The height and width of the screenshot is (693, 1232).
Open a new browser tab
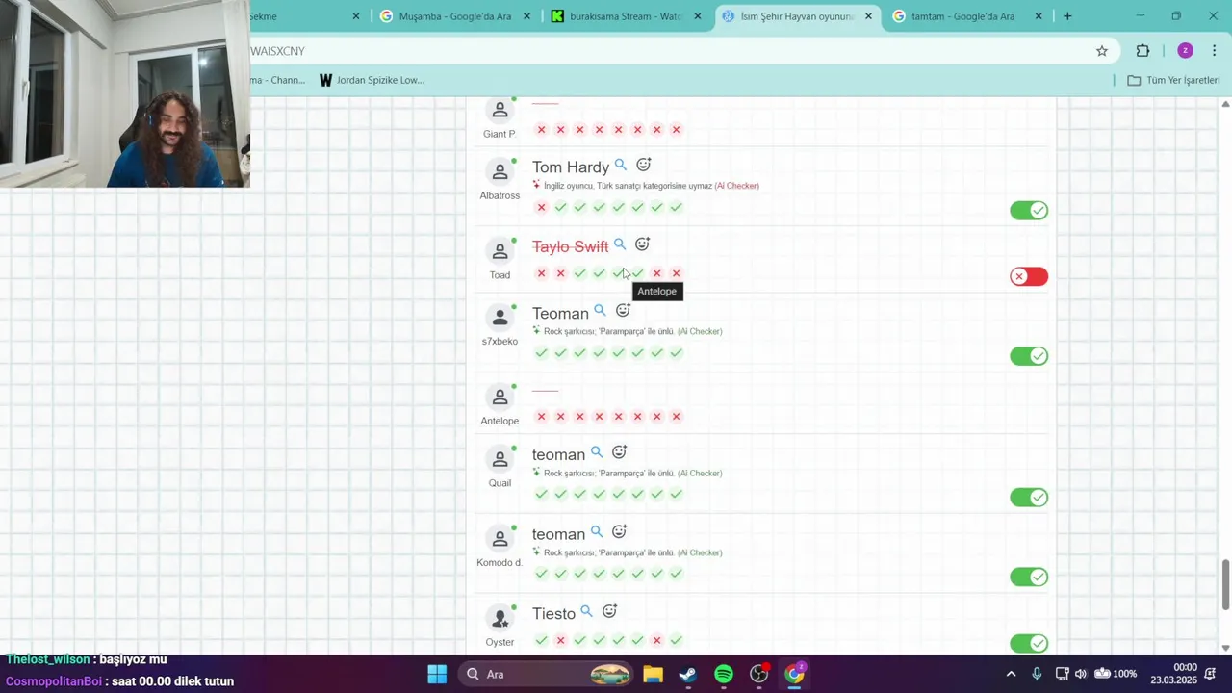pyautogui.click(x=1067, y=16)
